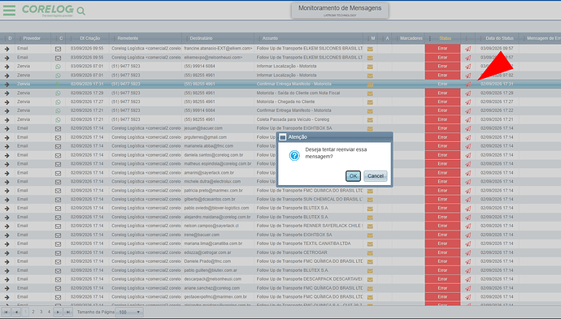Click the Monitoramento de Mensagens title panel
Screen dimensions: 561x319
coord(340,11)
